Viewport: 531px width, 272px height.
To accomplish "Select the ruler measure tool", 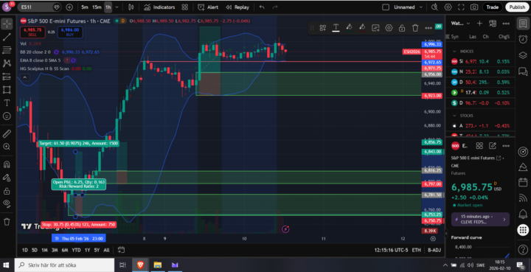I will (7, 133).
